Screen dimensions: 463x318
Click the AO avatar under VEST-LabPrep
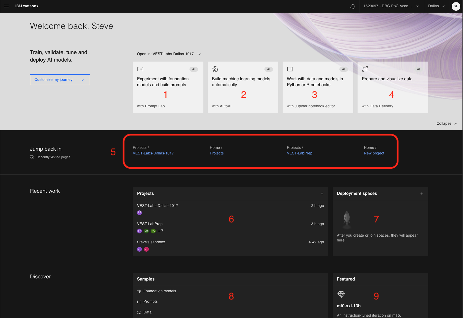[x=153, y=231]
